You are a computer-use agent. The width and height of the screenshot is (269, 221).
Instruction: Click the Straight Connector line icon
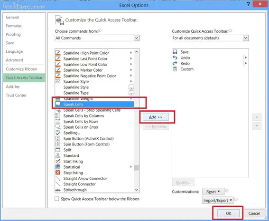tap(58, 184)
